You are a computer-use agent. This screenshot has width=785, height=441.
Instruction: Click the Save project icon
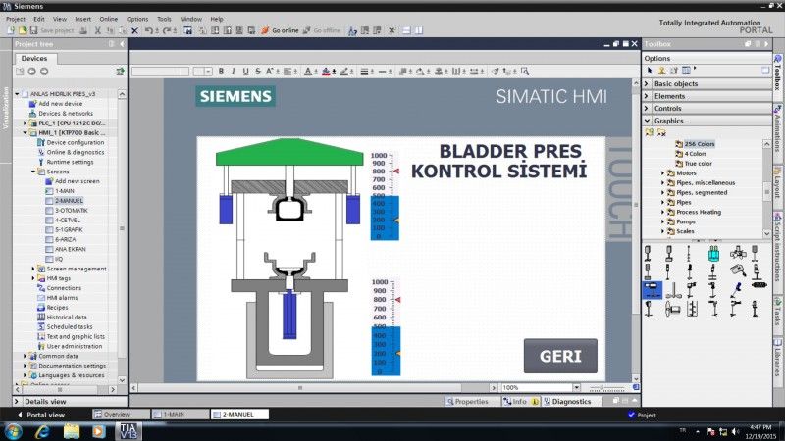(34, 30)
